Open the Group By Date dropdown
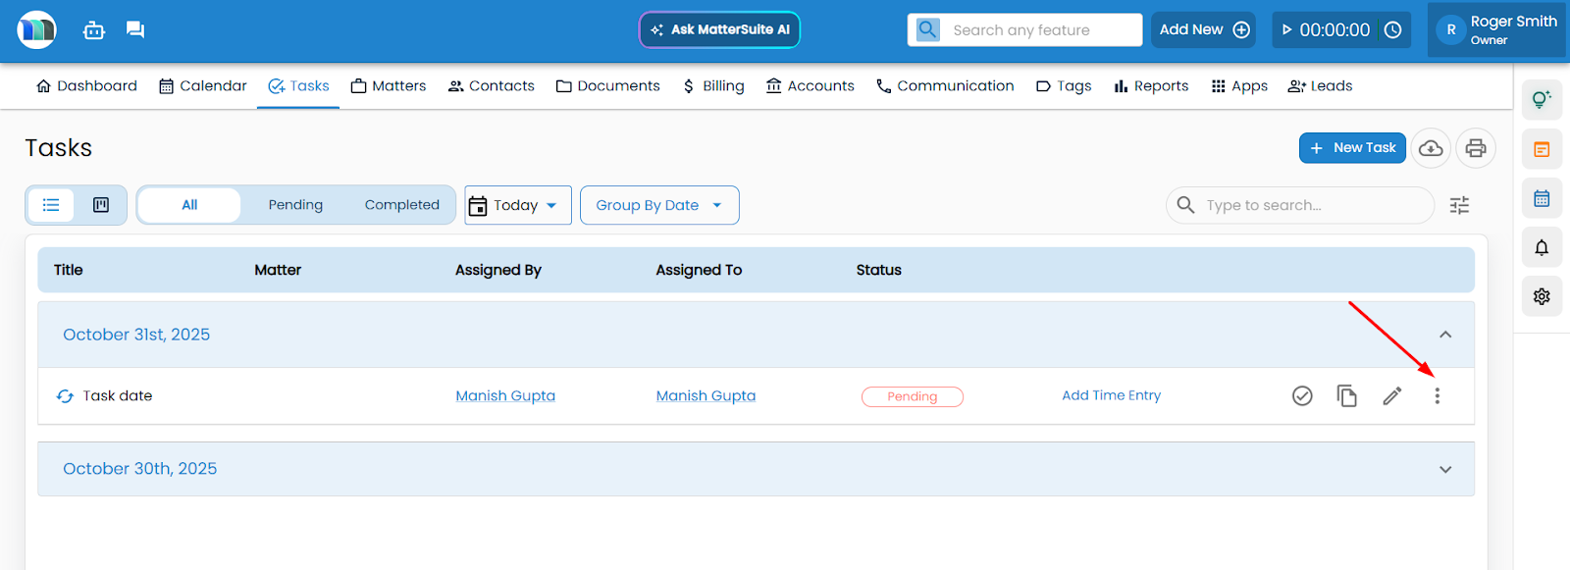Viewport: 1570px width, 570px height. 658,205
